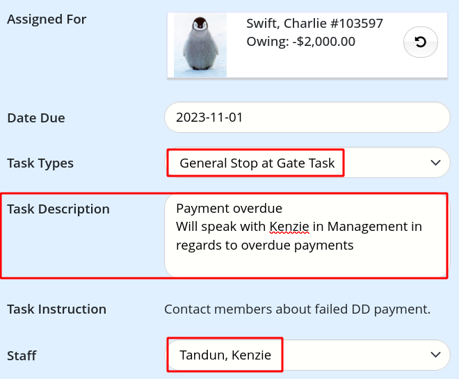Screen dimensions: 459x379
Task: Click the Contact members about failed DD payment text
Action: point(297,309)
